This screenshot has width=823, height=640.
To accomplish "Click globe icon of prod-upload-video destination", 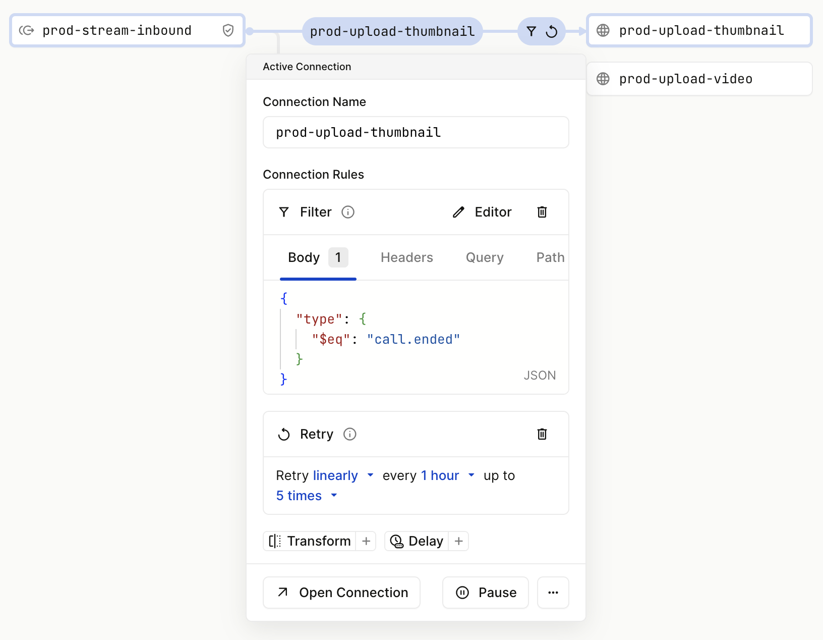I will (603, 79).
